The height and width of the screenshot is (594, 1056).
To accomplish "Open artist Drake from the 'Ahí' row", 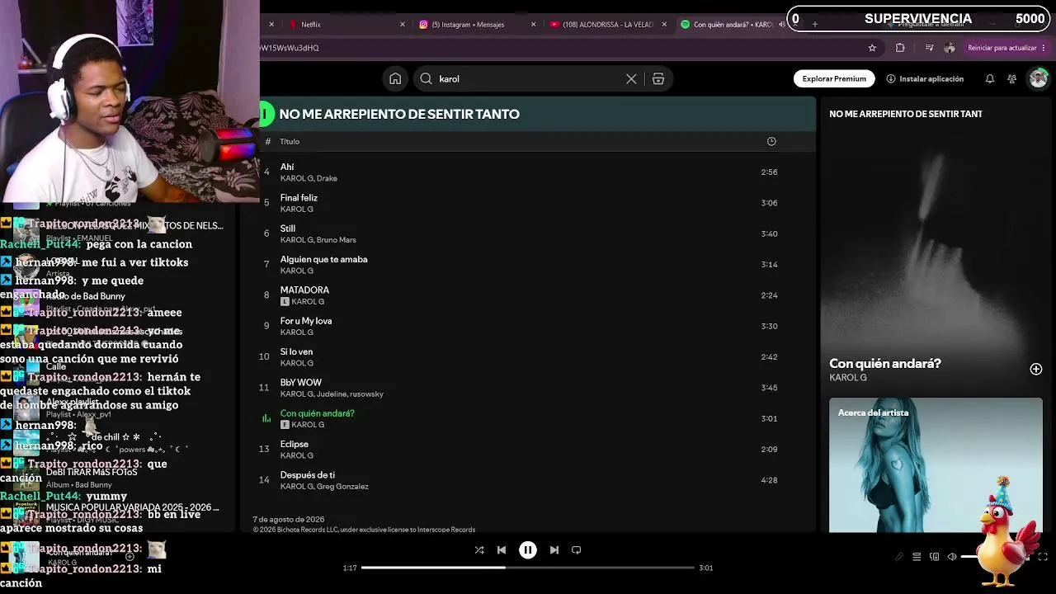I will tap(328, 178).
